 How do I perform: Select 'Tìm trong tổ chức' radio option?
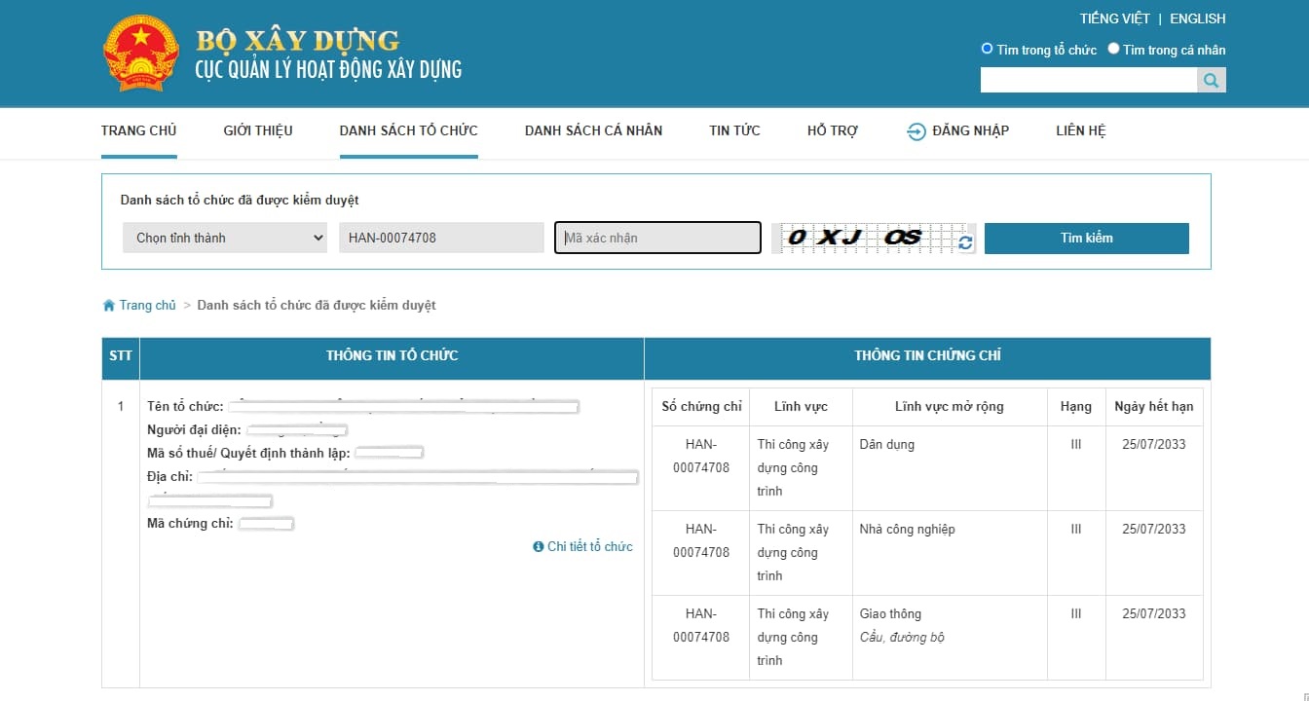click(x=987, y=49)
